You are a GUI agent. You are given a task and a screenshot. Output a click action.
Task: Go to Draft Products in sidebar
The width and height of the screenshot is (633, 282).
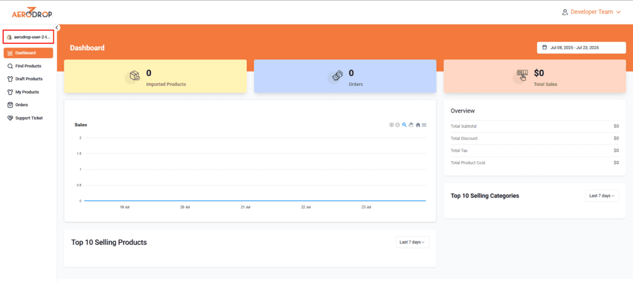tap(28, 79)
